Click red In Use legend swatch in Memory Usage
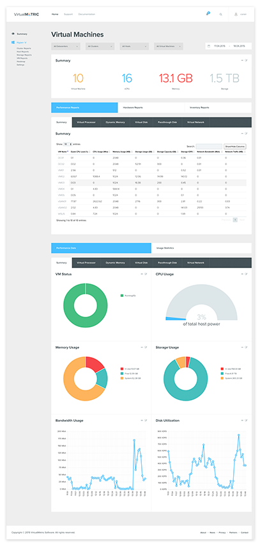 tap(122, 369)
